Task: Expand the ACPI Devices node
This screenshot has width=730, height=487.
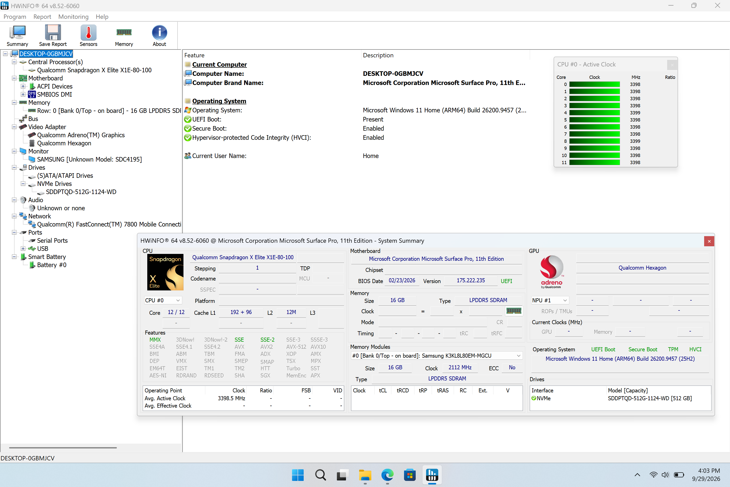Action: [x=23, y=86]
